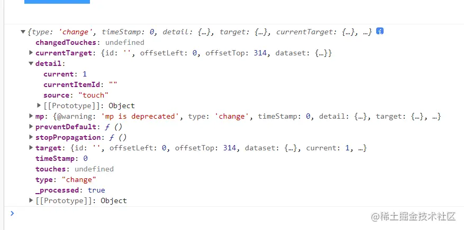Expand the stopPropagation function
The width and height of the screenshot is (464, 230).
pyautogui.click(x=31, y=137)
